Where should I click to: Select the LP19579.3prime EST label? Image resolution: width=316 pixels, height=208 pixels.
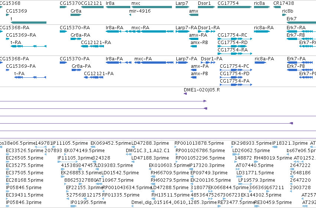(257, 180)
